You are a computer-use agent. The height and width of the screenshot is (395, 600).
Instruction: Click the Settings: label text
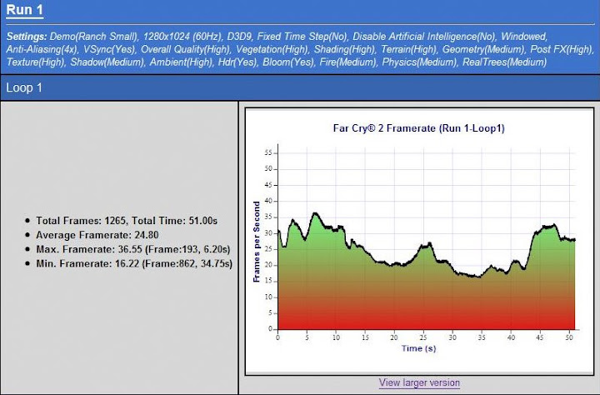tap(27, 37)
